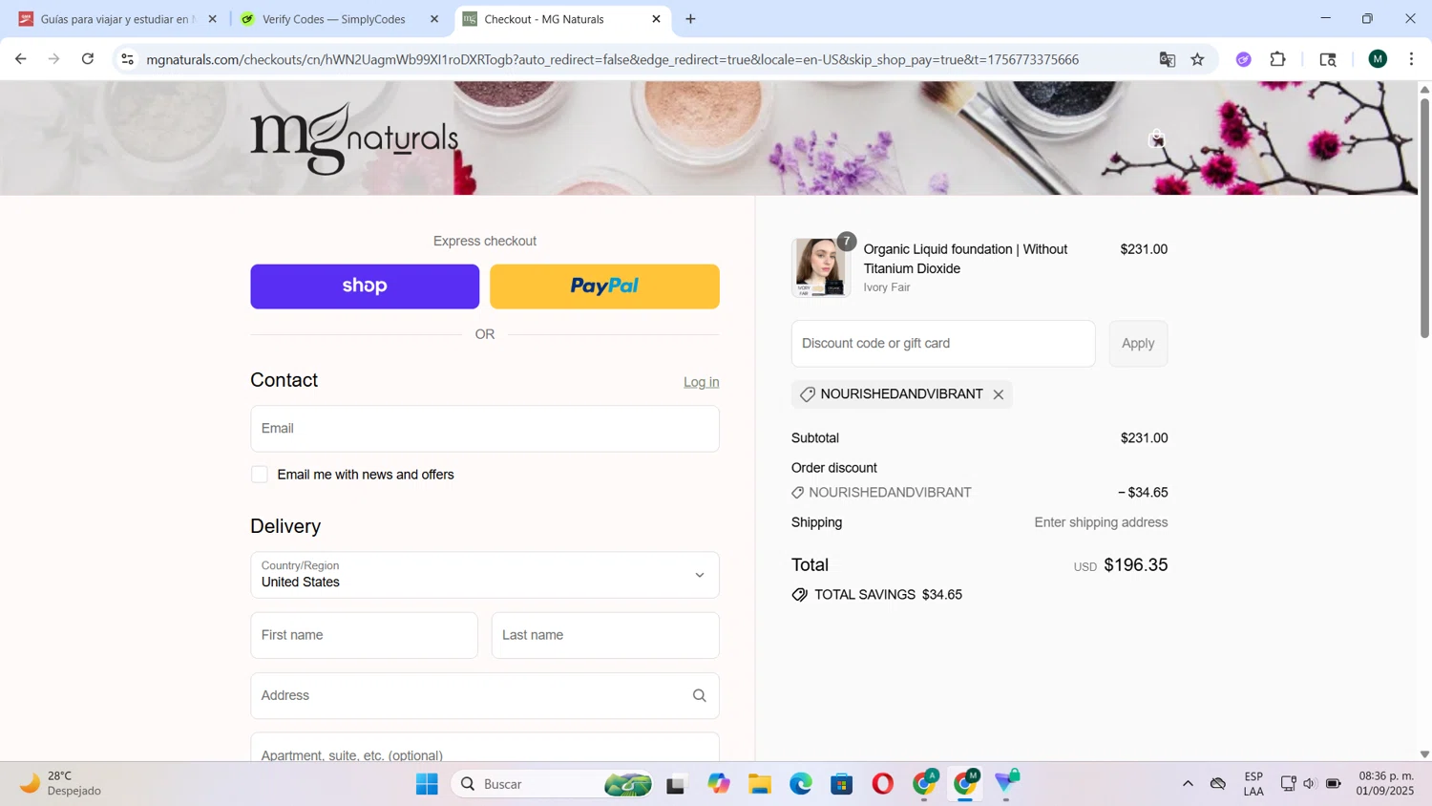The image size is (1432, 806).
Task: Close the Checkout - MG Naturals tab
Action: click(656, 19)
